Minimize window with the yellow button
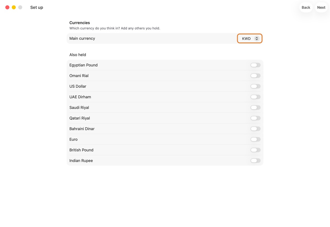This screenshot has height=227, width=330. (x=14, y=7)
